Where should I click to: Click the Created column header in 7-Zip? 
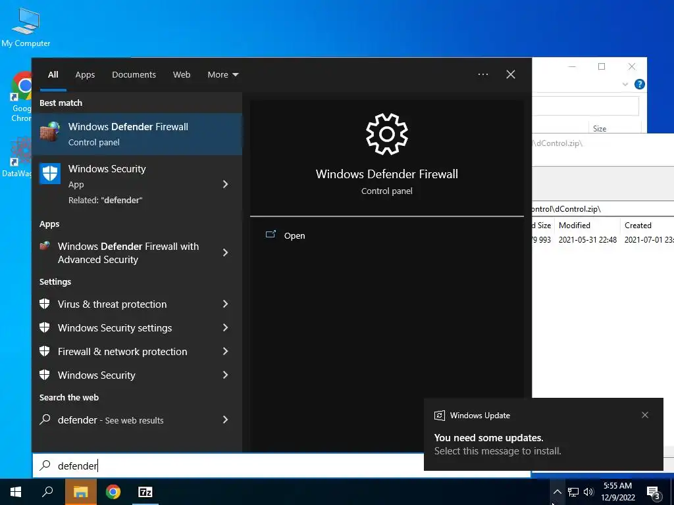click(648, 226)
